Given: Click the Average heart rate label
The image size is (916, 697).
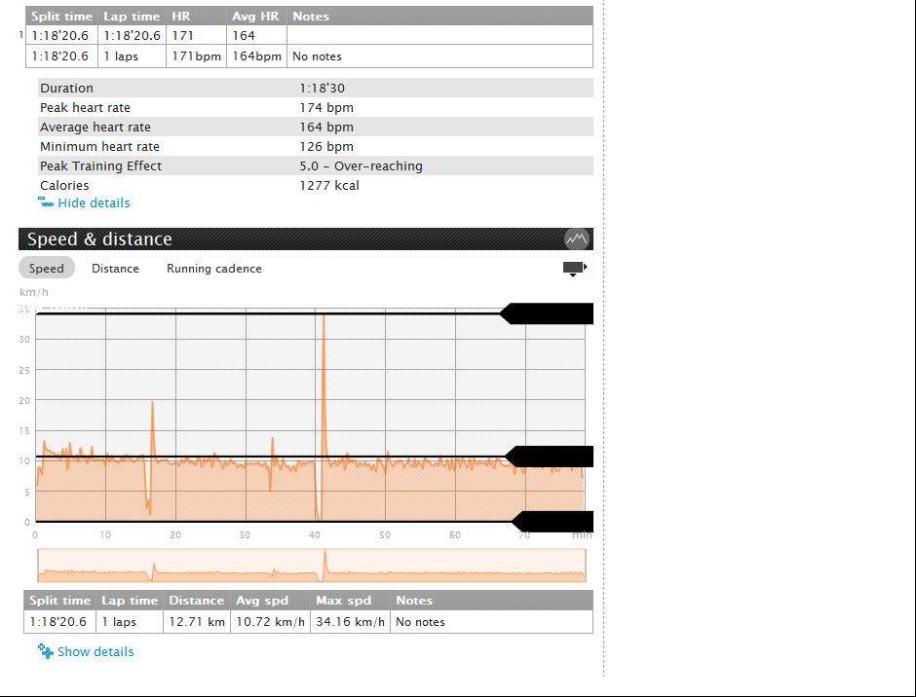Looking at the screenshot, I should [95, 128].
